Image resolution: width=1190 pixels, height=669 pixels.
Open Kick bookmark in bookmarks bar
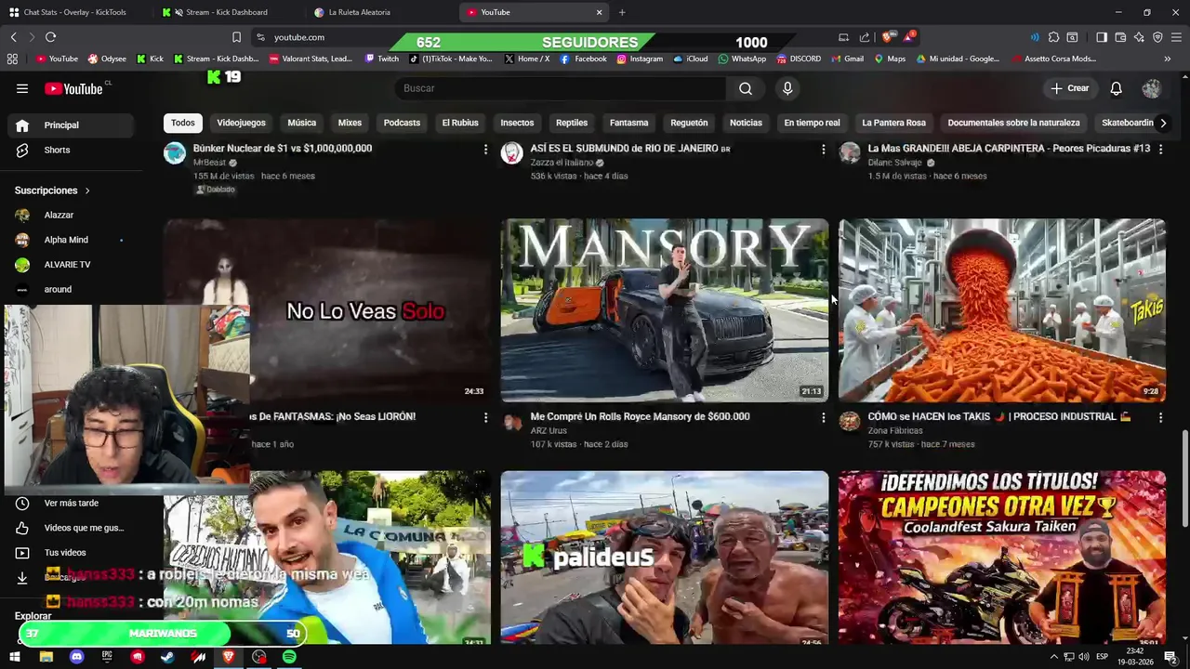tap(150, 59)
